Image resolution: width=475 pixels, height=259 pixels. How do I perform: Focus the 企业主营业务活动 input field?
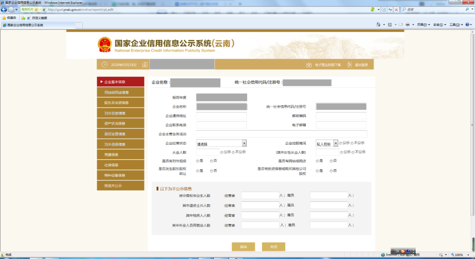pyautogui.click(x=281, y=134)
